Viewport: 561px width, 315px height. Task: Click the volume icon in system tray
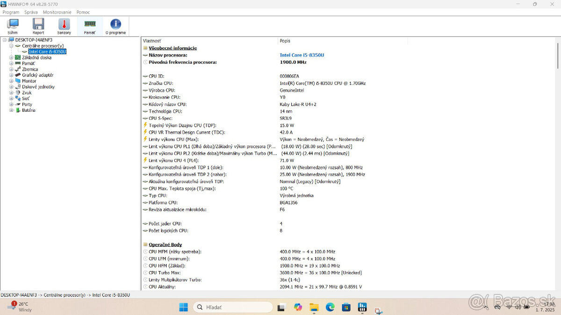[517, 307]
